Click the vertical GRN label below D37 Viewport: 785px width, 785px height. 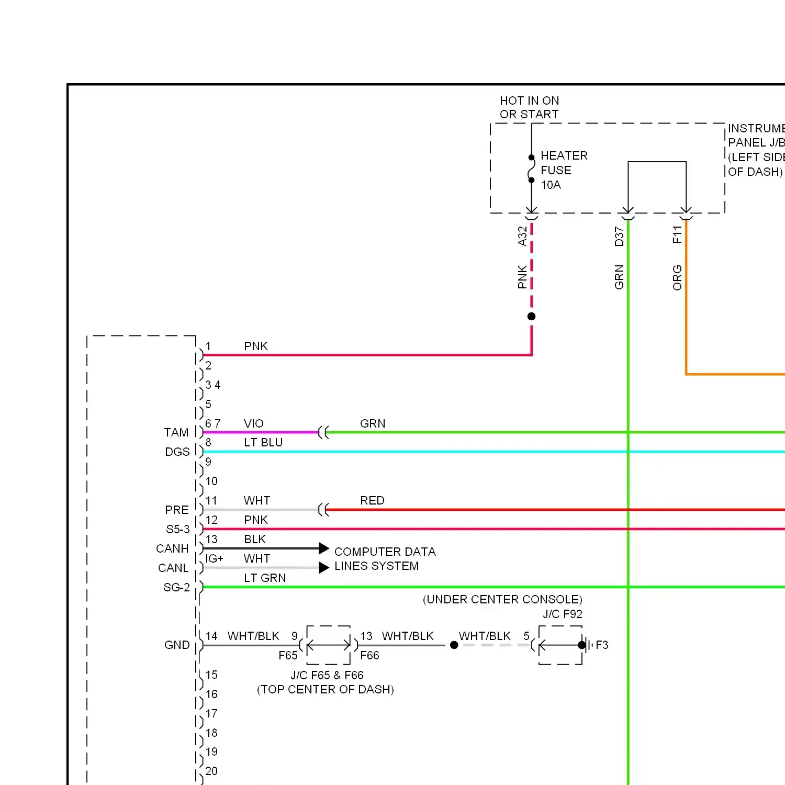(619, 277)
